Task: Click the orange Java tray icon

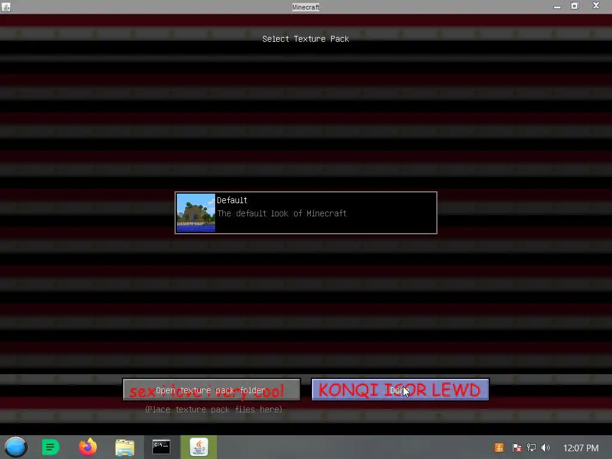Action: click(x=499, y=448)
